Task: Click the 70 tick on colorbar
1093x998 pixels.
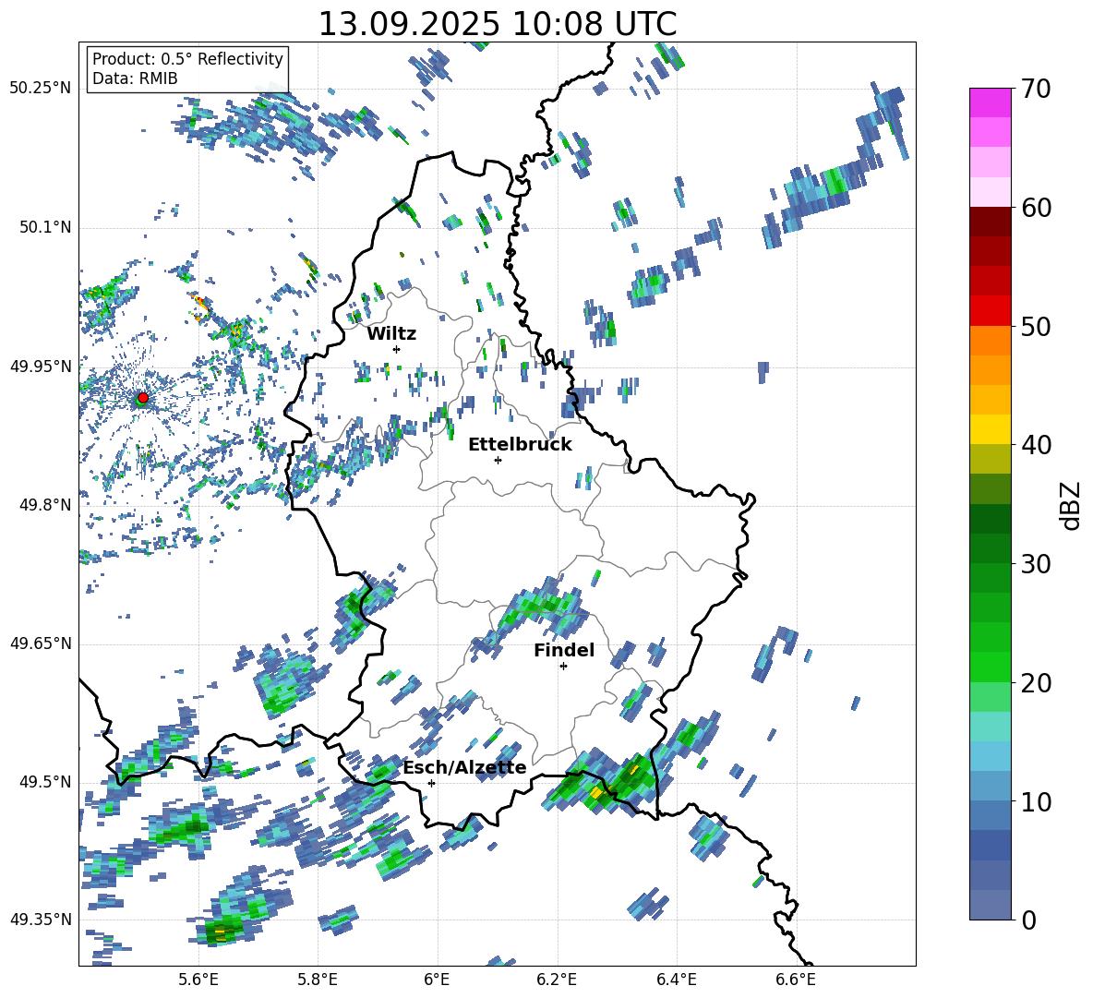Action: tap(1036, 89)
